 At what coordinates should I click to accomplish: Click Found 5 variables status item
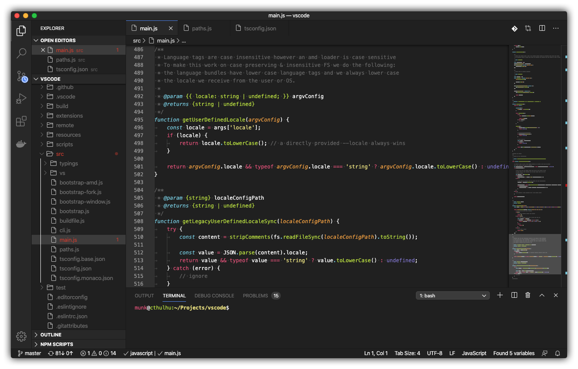pos(514,353)
